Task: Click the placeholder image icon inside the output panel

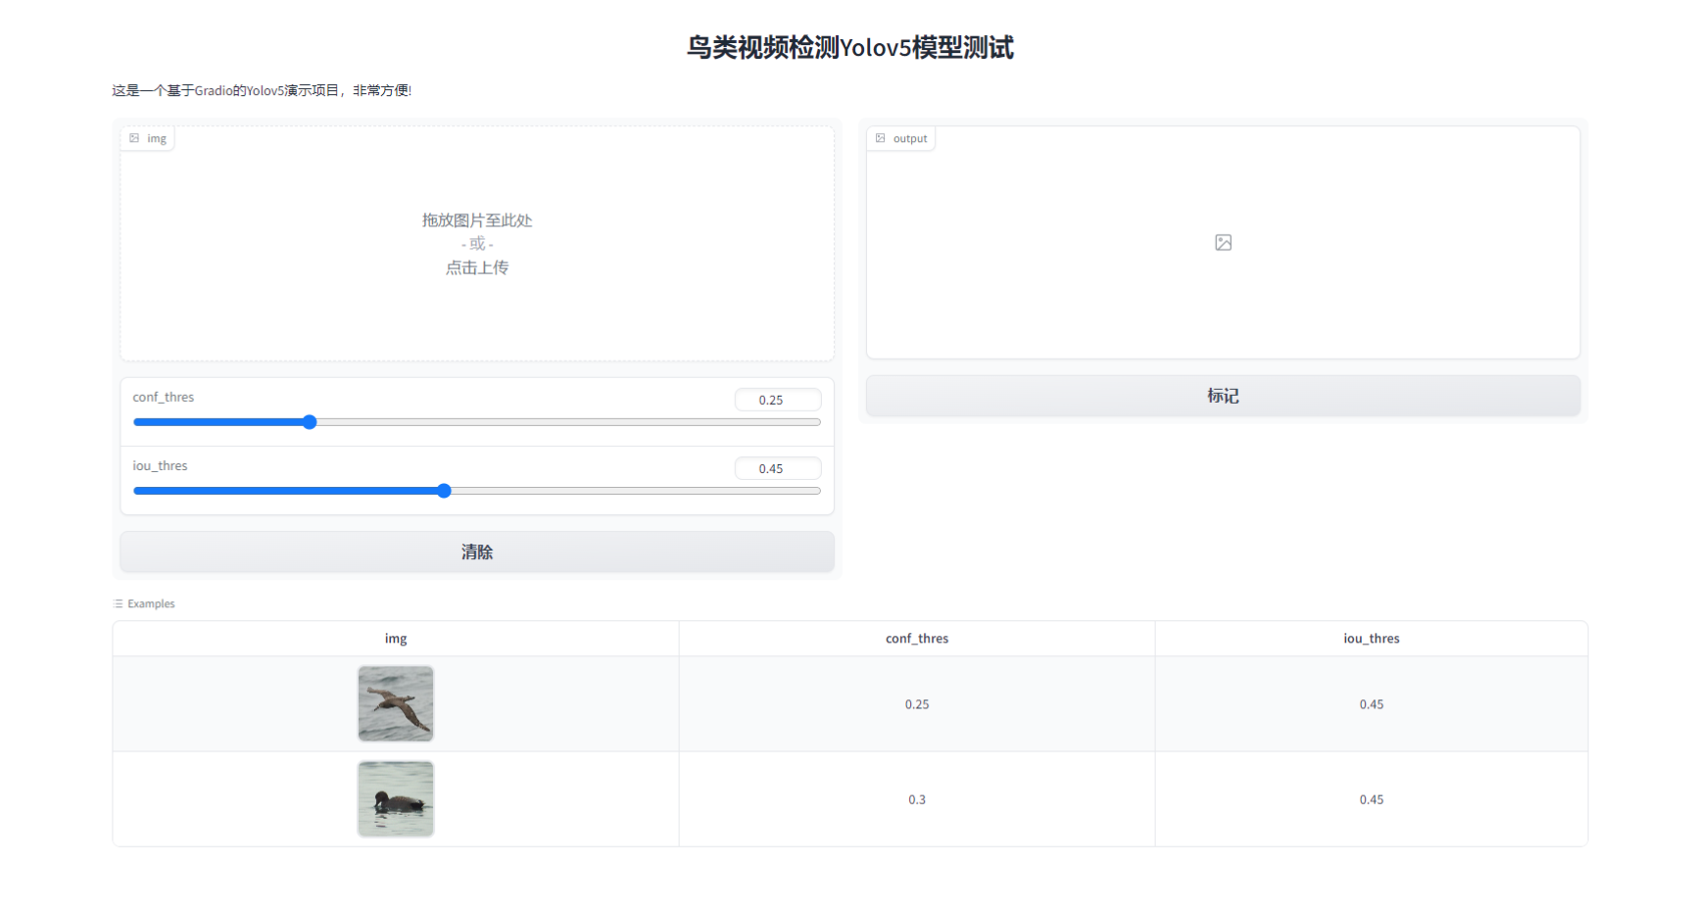Action: pyautogui.click(x=1222, y=242)
